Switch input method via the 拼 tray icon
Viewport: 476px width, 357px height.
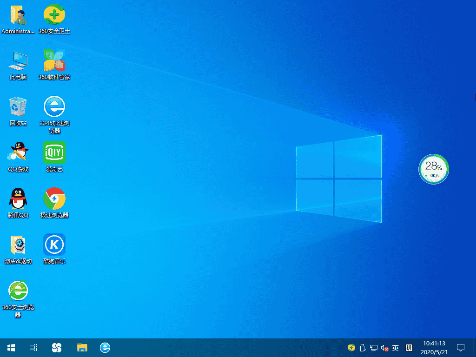408,347
